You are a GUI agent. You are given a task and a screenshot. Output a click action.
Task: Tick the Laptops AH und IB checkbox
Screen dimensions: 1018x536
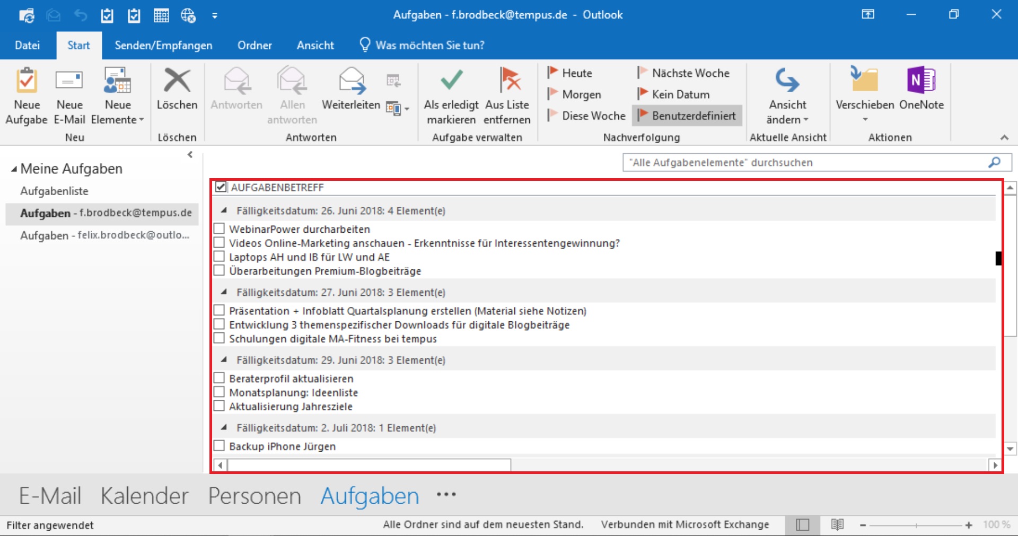pyautogui.click(x=219, y=256)
